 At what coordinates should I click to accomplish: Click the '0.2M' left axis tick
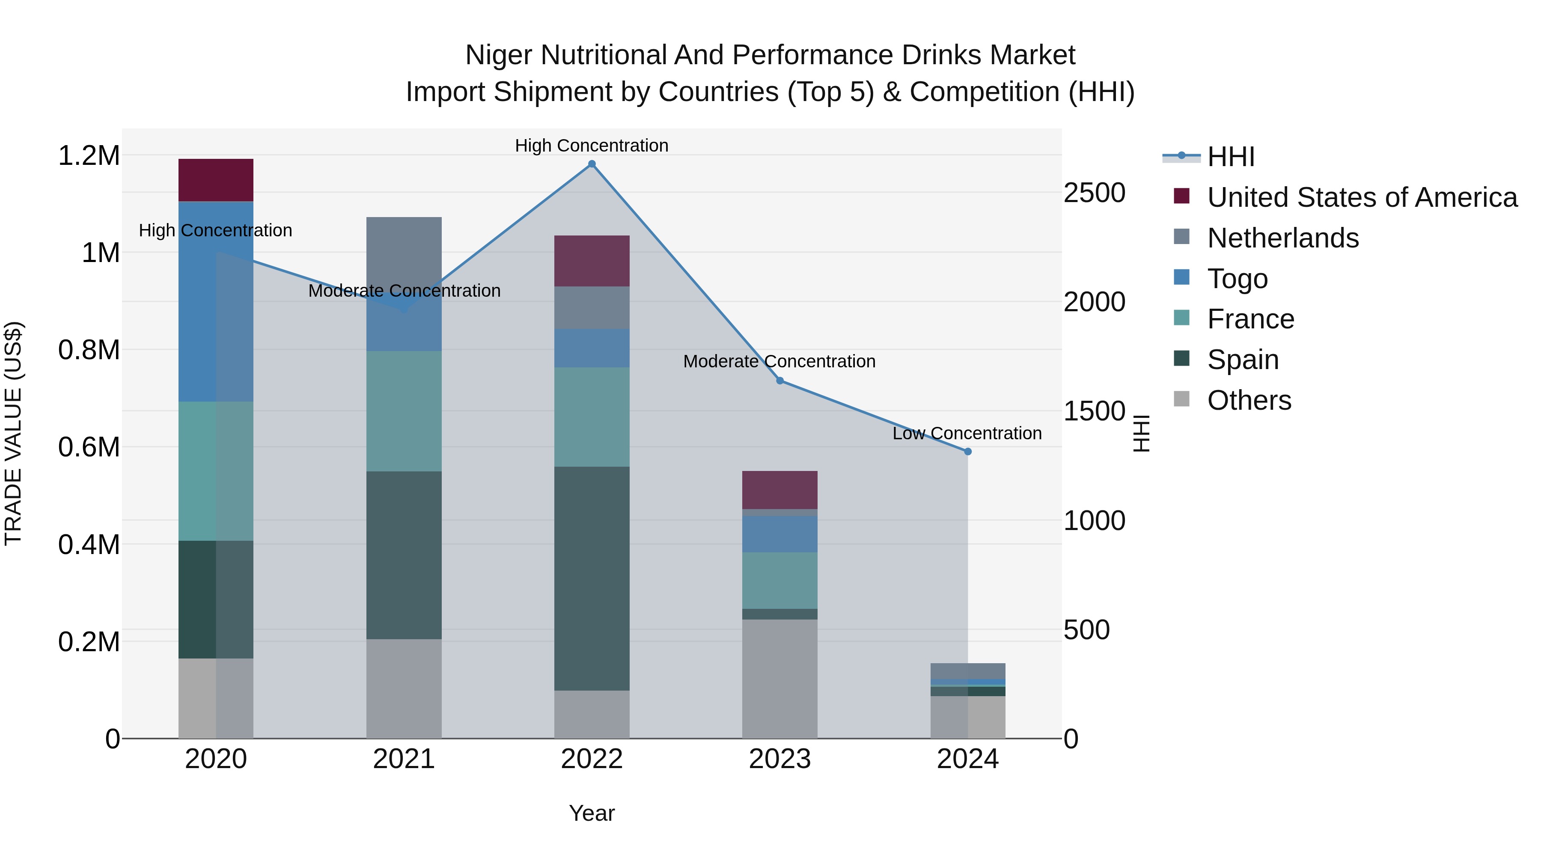pyautogui.click(x=89, y=641)
